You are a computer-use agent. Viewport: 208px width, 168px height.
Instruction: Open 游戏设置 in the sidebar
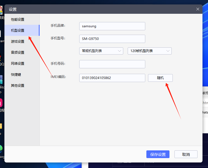pyautogui.click(x=18, y=41)
